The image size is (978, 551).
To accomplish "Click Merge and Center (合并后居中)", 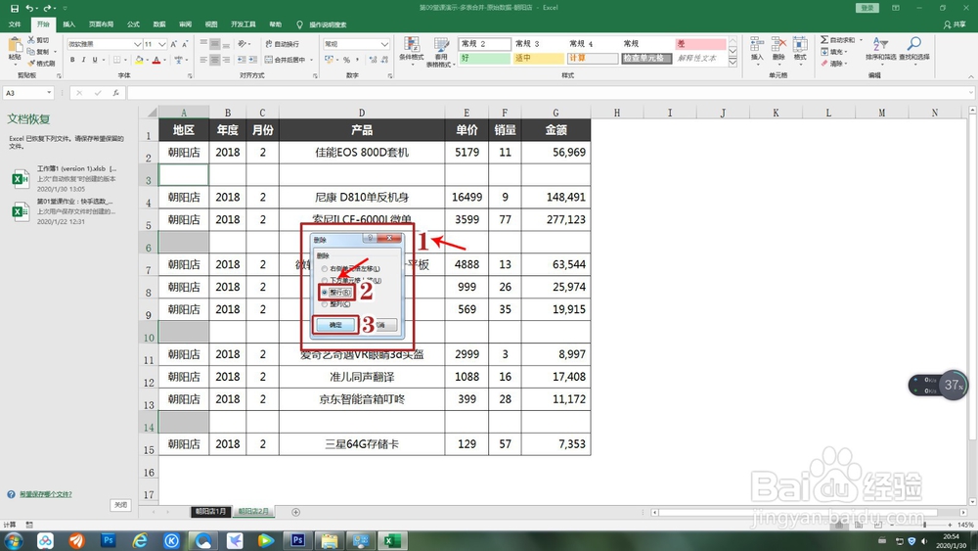I will 289,60.
